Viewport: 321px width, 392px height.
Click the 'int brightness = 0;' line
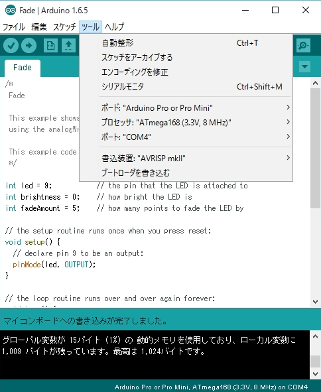pos(42,197)
